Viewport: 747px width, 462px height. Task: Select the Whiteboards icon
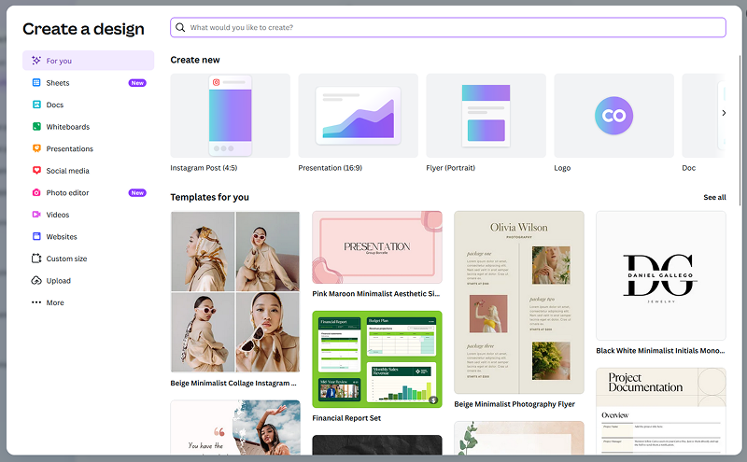tap(36, 127)
